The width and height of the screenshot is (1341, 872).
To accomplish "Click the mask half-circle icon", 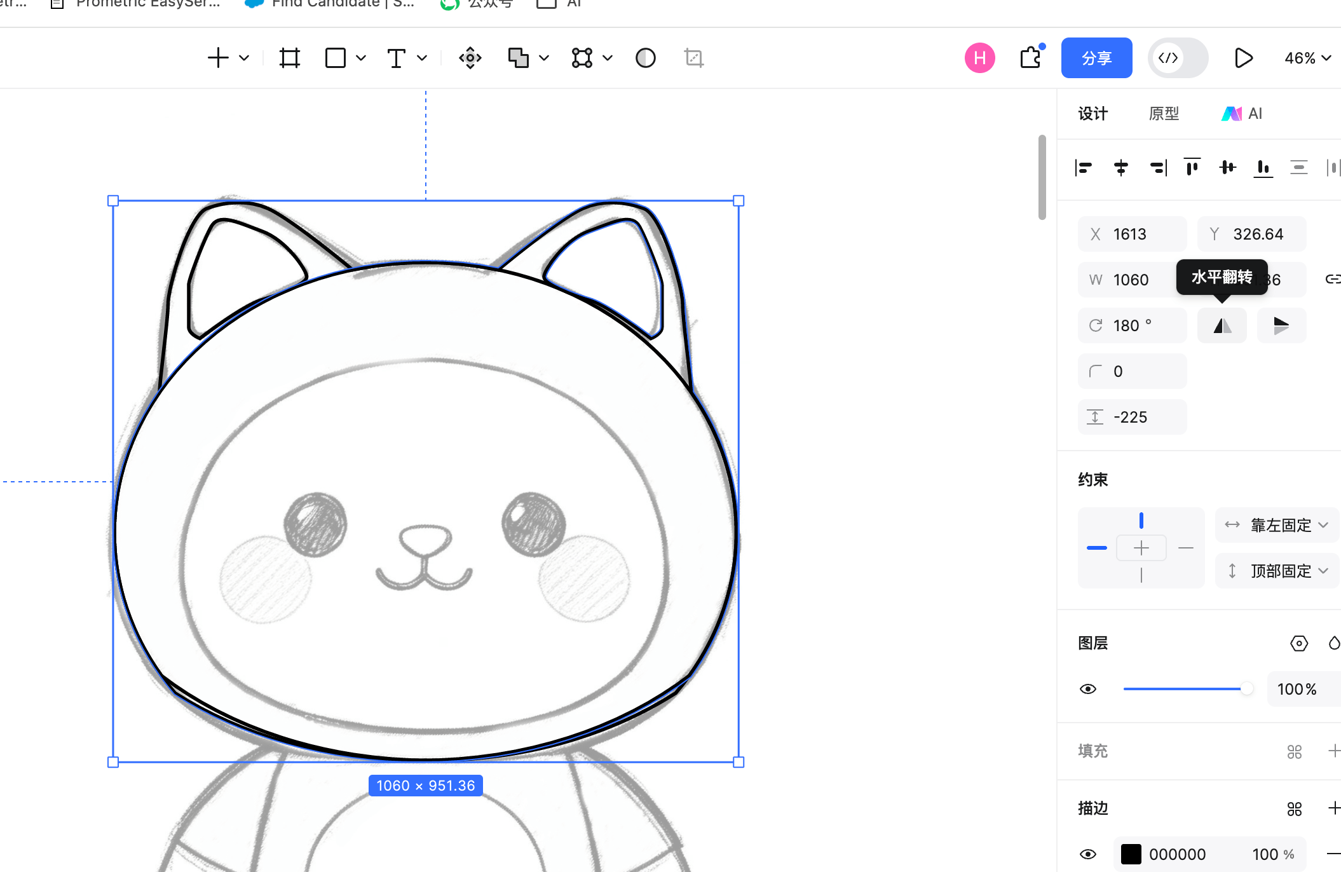I will (x=645, y=58).
